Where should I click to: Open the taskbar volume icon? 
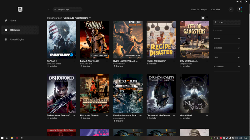[236, 138]
